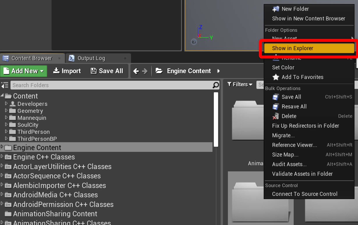Click the folder path picker icon
Screen dimensions: 358x225
(159, 71)
